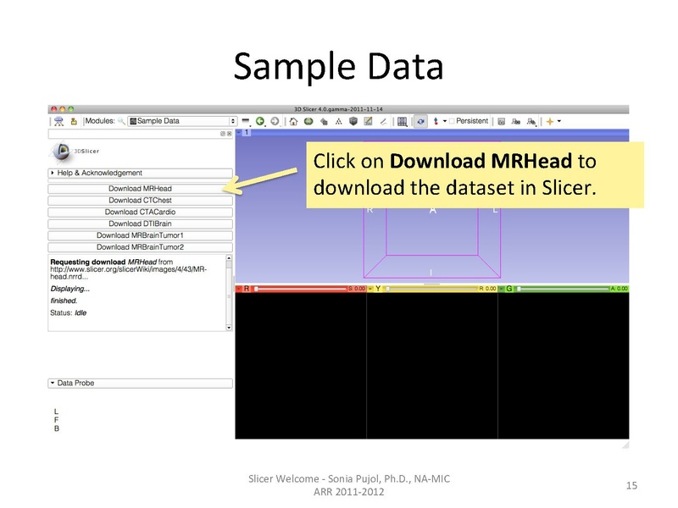Click the module history forward arrow
The image size is (678, 508).
pos(275,121)
